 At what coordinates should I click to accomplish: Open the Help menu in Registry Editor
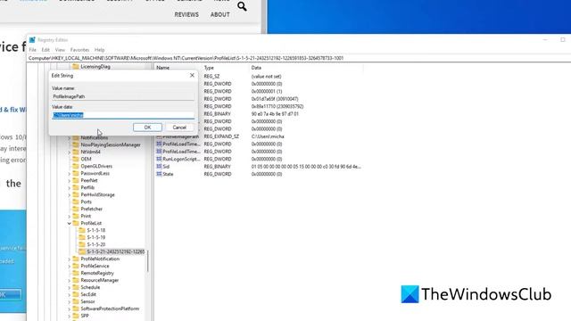99,50
